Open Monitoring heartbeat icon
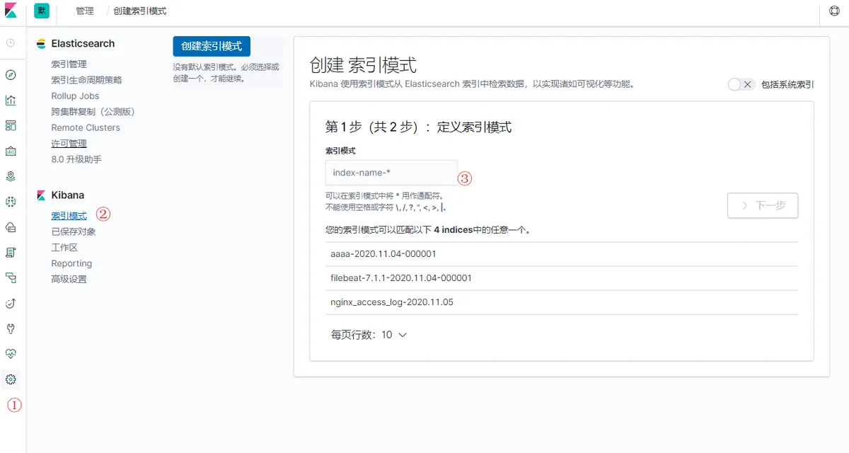 click(x=11, y=353)
